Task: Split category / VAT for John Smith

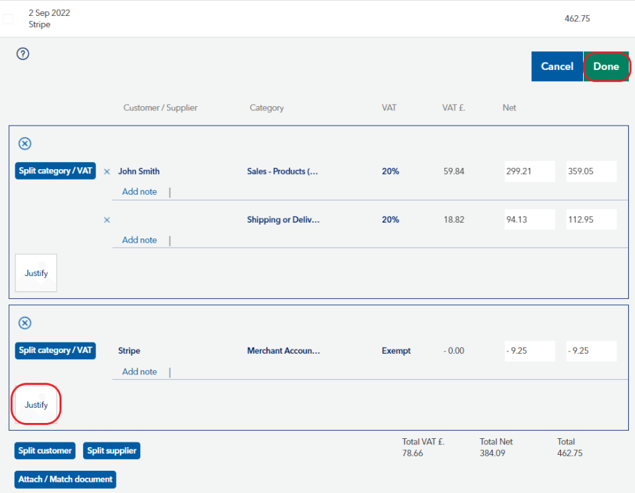Action: point(55,171)
